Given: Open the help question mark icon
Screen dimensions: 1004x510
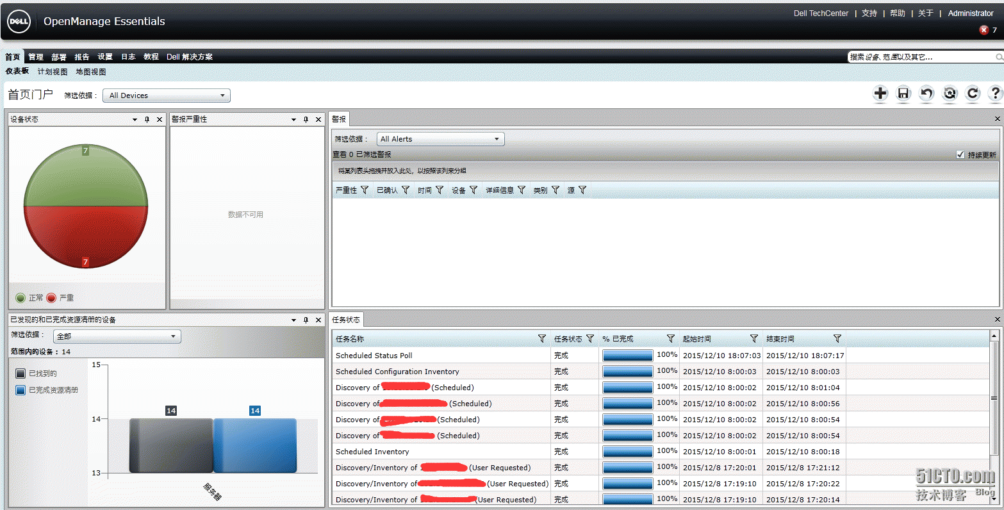Looking at the screenshot, I should (x=995, y=94).
